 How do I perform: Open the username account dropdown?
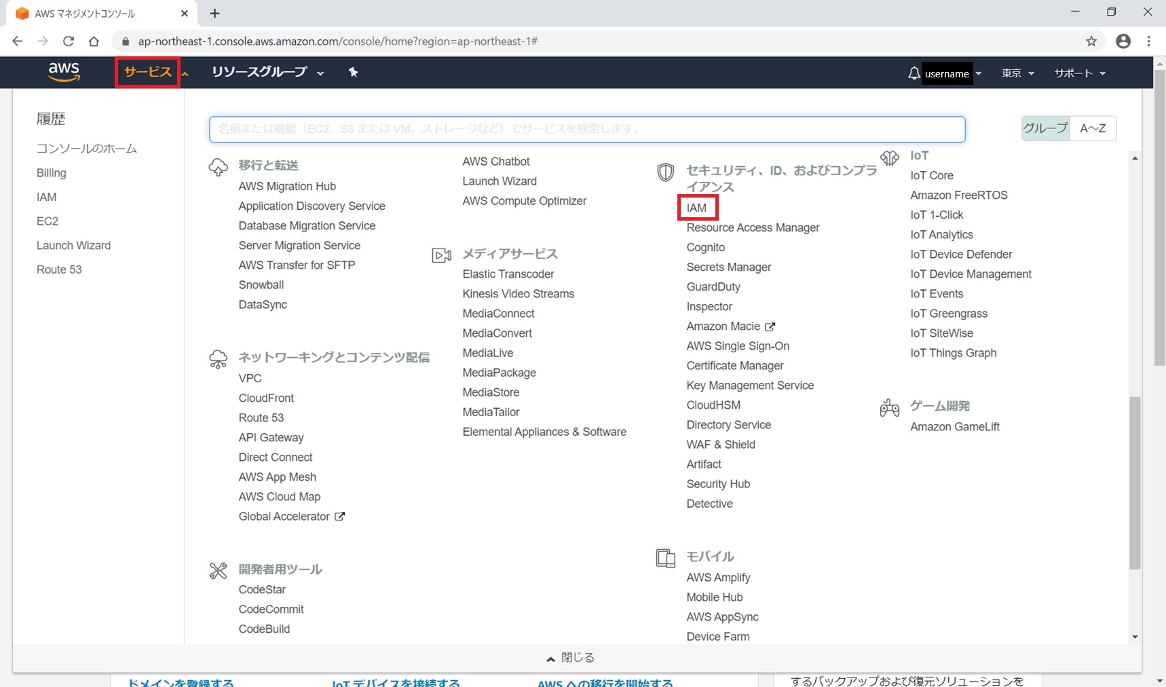click(x=952, y=73)
